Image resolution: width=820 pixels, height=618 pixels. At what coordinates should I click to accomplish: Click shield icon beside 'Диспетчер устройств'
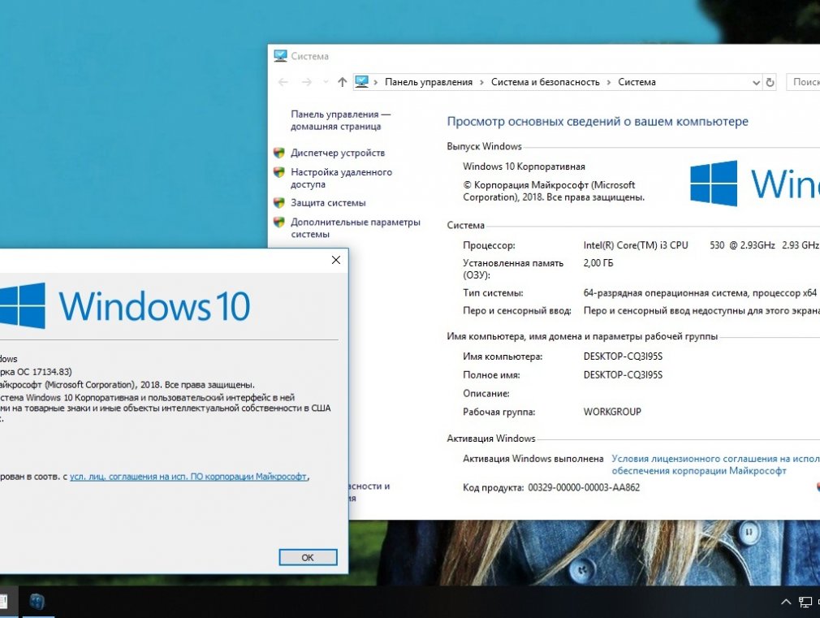coord(279,153)
